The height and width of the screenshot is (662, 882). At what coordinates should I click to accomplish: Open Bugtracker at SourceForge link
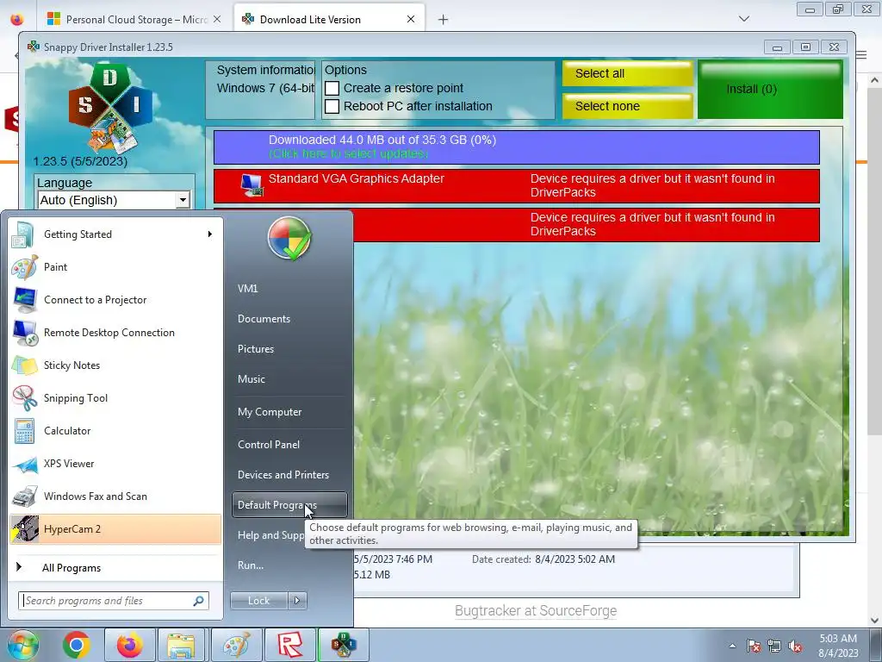pyautogui.click(x=536, y=611)
